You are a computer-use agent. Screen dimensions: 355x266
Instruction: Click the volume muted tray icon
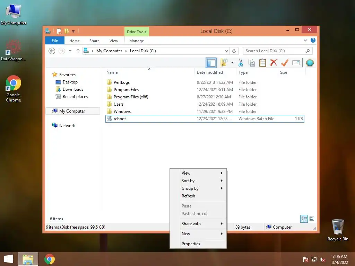322,259
